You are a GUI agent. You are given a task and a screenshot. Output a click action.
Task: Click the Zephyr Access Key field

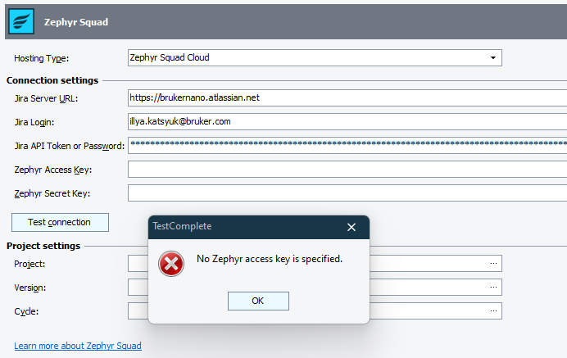(347, 170)
